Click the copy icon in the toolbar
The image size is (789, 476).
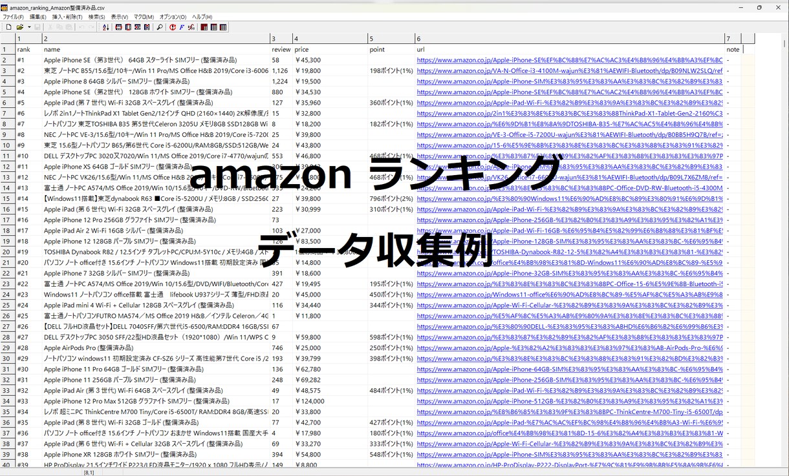coord(59,27)
